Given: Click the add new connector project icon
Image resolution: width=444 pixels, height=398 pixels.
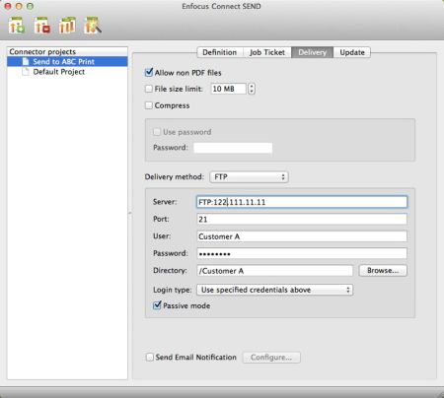Looking at the screenshot, I should tap(17, 26).
